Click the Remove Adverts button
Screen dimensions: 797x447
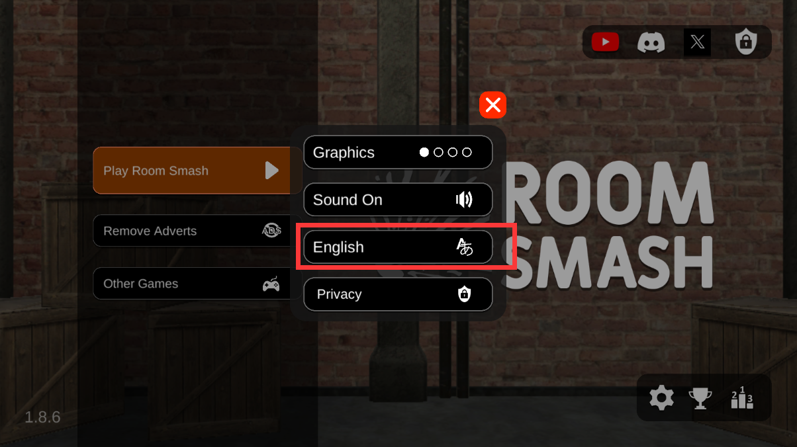click(192, 231)
